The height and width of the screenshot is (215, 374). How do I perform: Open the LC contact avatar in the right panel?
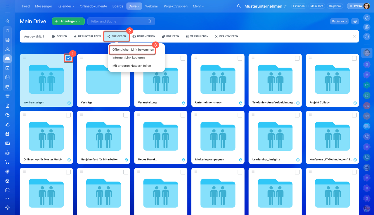coord(367,95)
